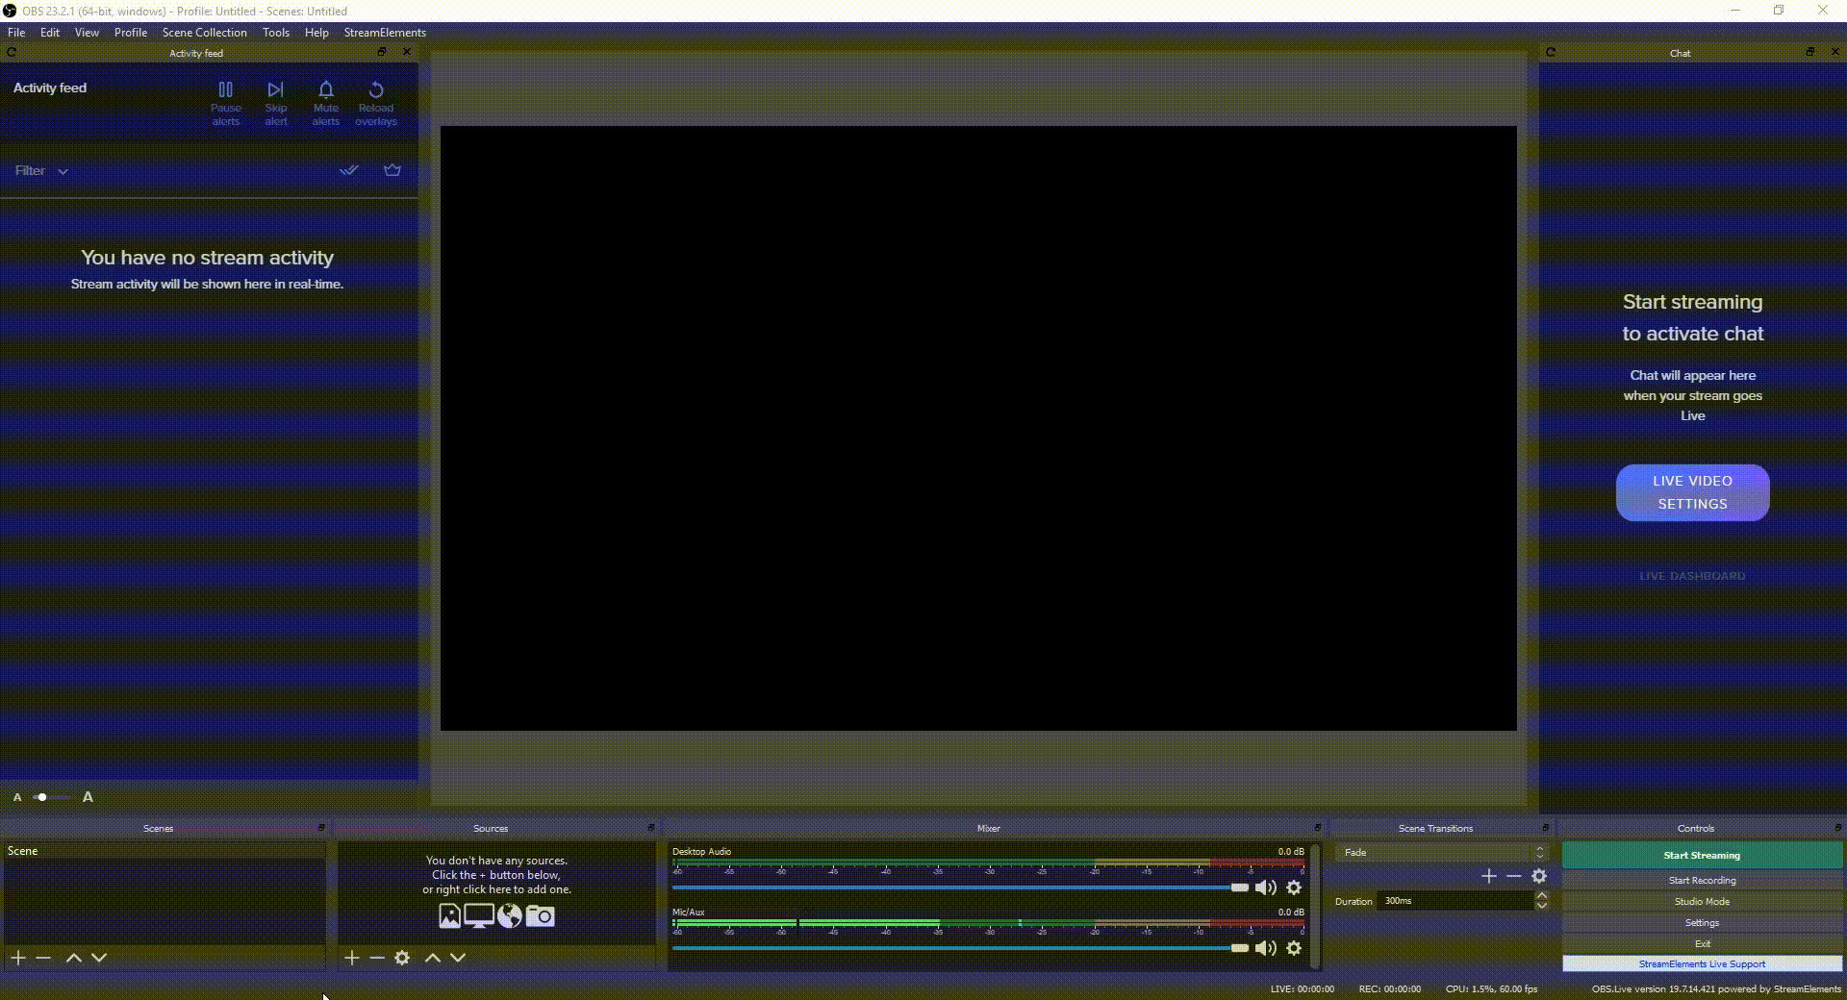Screen dimensions: 1847x1000
Task: Float the Sources dock
Action: [x=650, y=828]
